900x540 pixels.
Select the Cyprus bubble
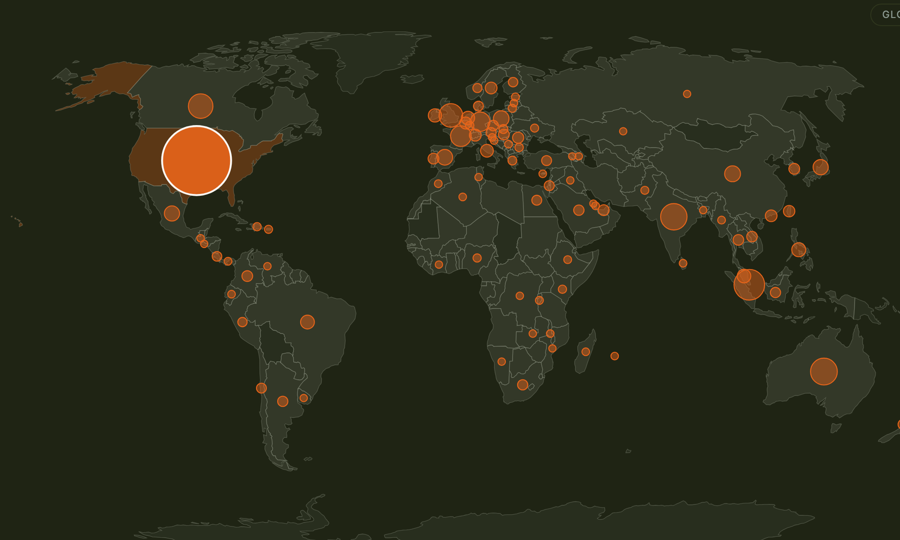pos(543,174)
